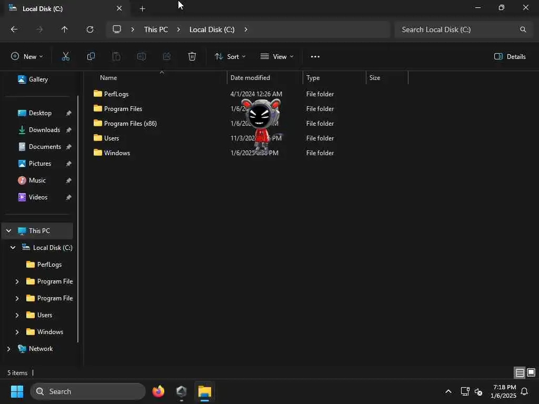Toggle the Details pane
Image resolution: width=539 pixels, height=404 pixels.
point(510,57)
